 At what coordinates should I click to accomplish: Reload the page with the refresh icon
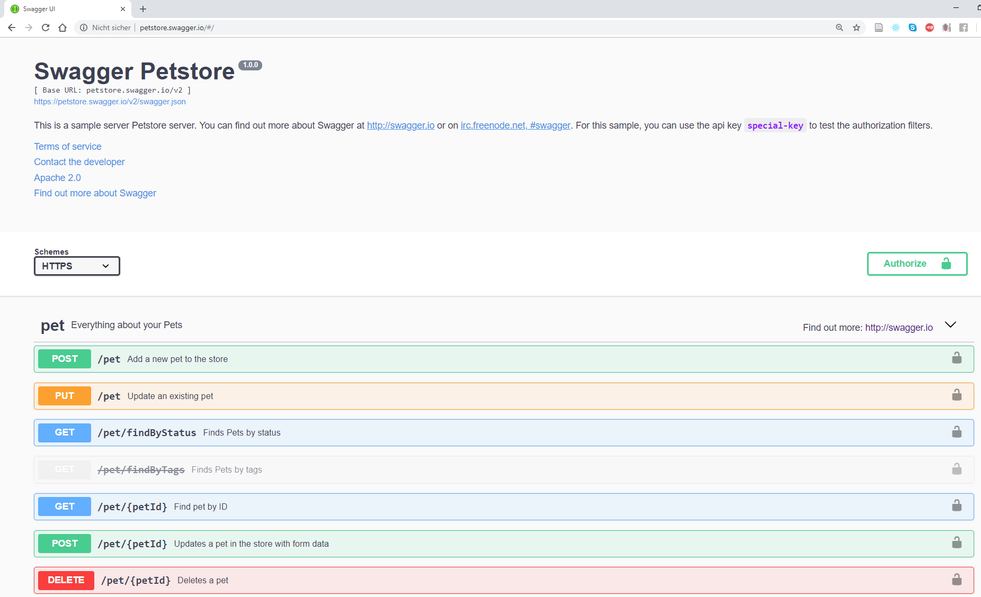46,28
